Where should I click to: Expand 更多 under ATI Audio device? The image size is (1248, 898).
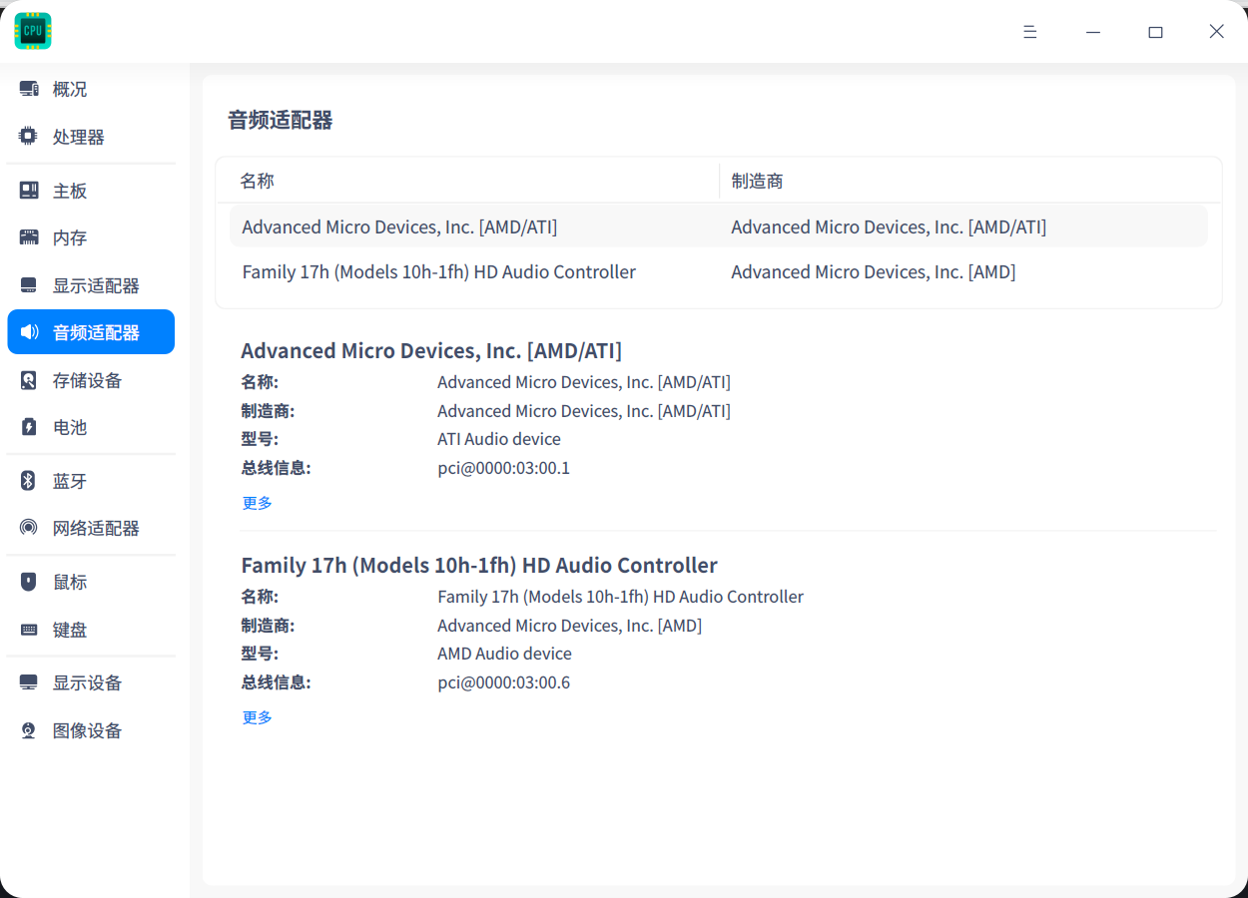click(258, 503)
